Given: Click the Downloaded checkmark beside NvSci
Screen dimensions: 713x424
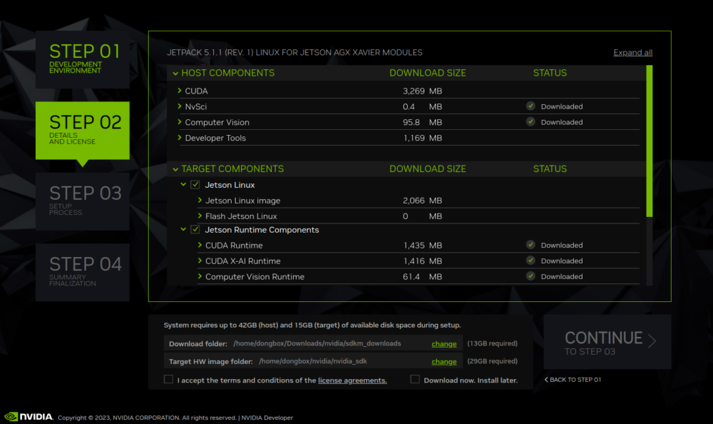Looking at the screenshot, I should pyautogui.click(x=530, y=106).
